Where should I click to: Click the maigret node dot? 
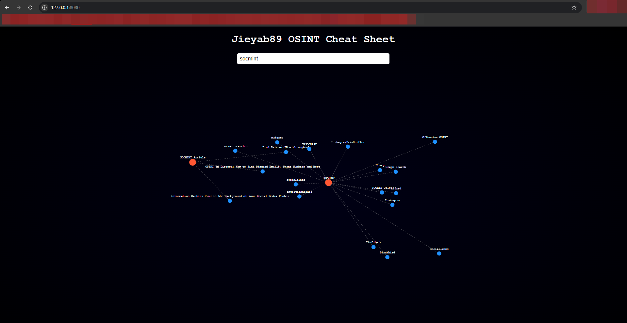point(277,142)
